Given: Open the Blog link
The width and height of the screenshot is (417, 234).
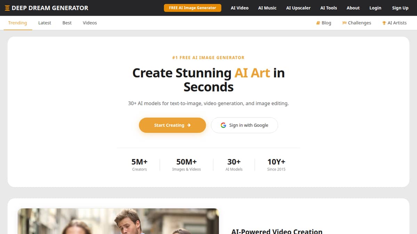Looking at the screenshot, I should 324,23.
